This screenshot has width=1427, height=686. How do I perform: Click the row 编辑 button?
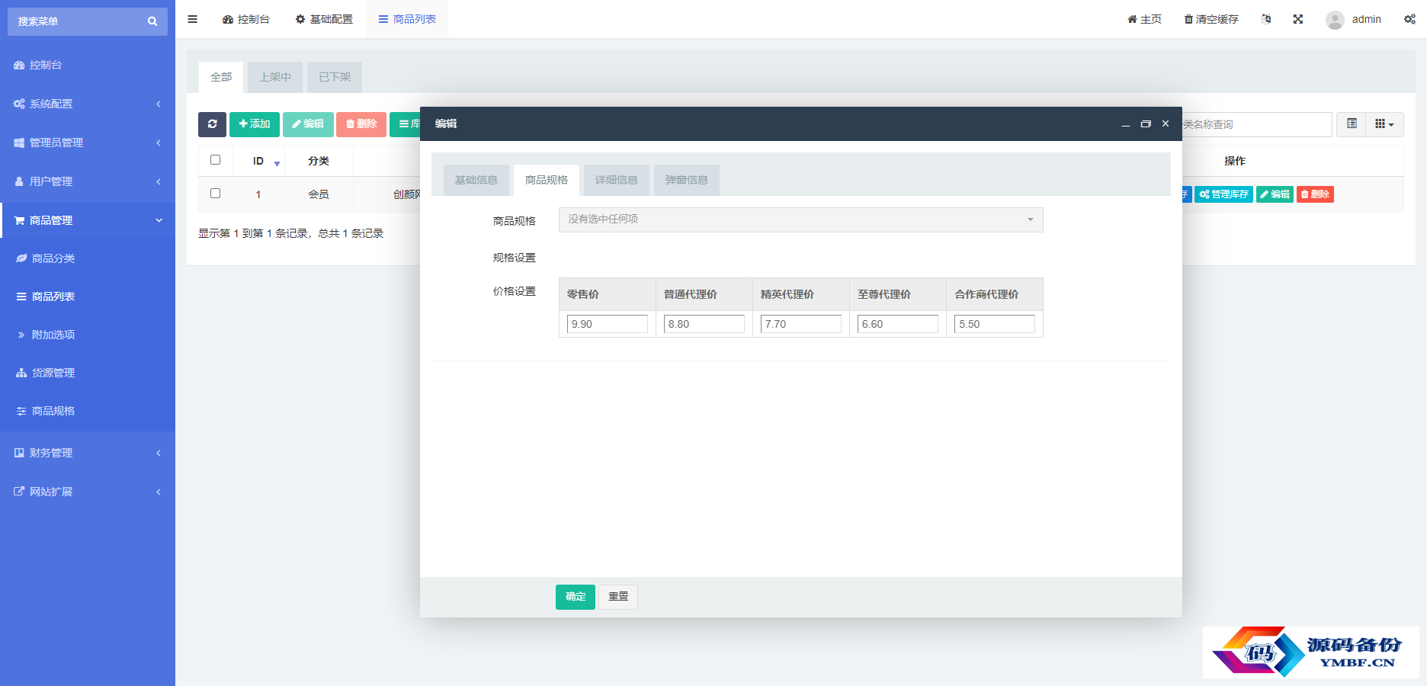coord(1275,194)
